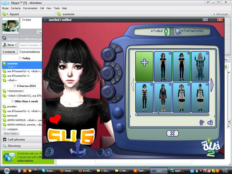The image size is (232, 174).
Task: Expand quick launch overflow chevron on taskbar
Action: tap(35, 170)
